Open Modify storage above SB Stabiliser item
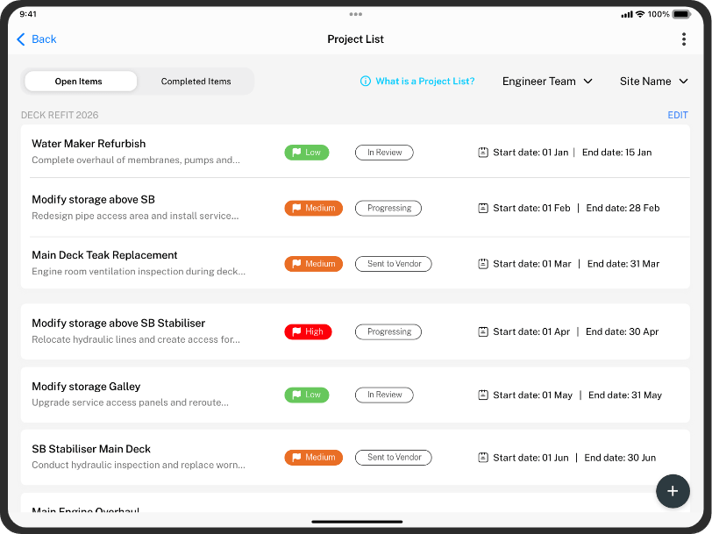712x534 pixels. coord(355,331)
